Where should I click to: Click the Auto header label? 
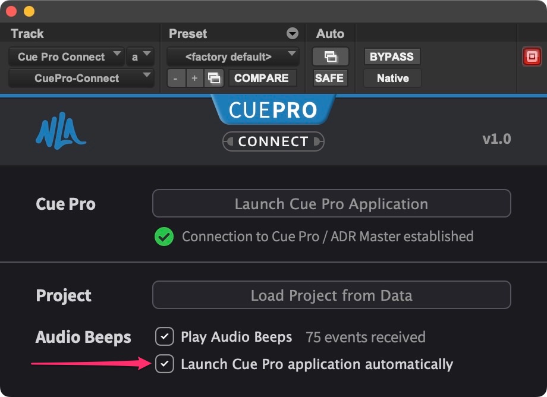pyautogui.click(x=330, y=34)
